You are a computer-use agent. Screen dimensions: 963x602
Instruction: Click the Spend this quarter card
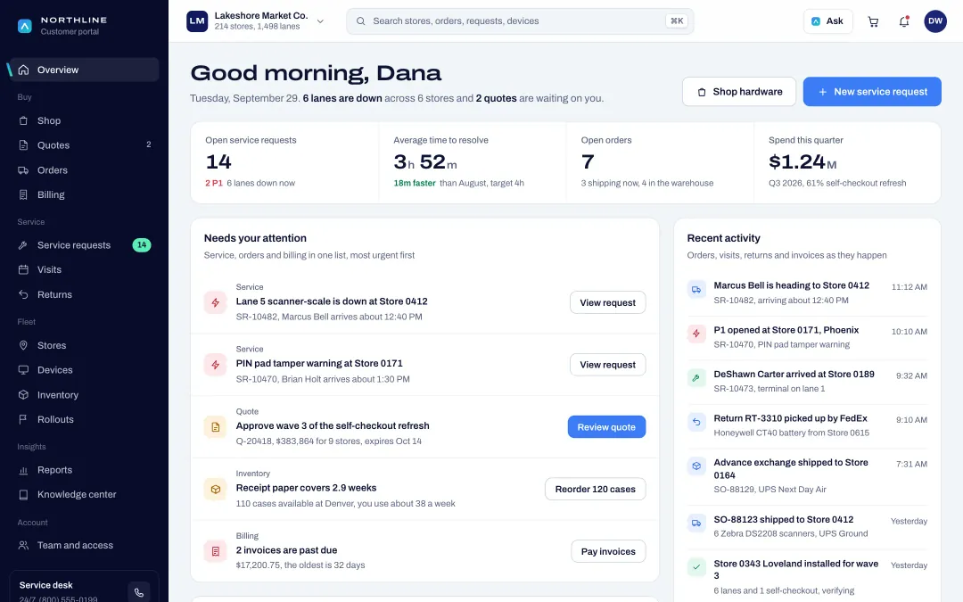847,163
